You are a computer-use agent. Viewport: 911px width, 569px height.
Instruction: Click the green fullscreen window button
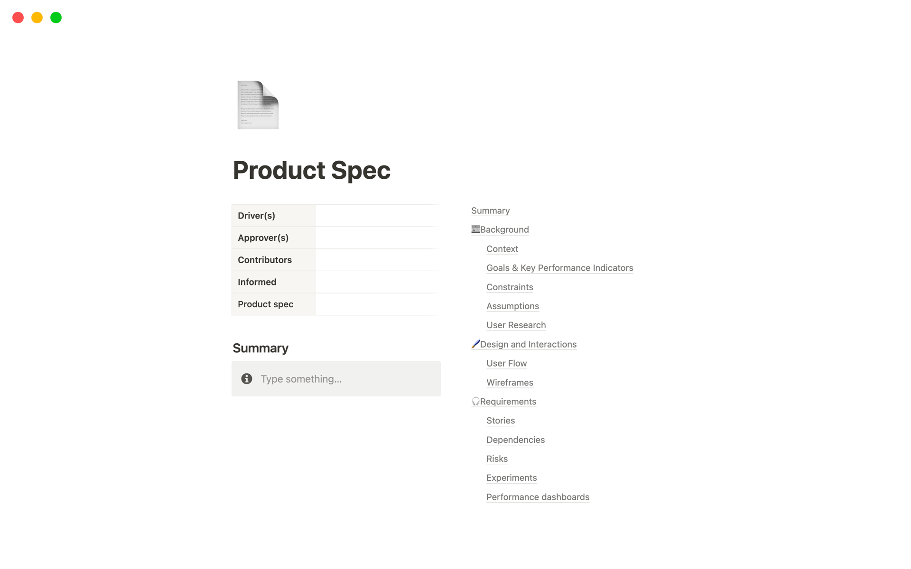56,18
